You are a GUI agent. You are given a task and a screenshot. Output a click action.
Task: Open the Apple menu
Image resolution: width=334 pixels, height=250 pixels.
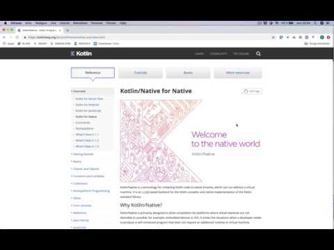(x=5, y=23)
